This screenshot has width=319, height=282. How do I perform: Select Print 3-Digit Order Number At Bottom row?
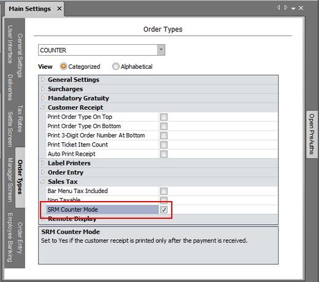[162, 135]
